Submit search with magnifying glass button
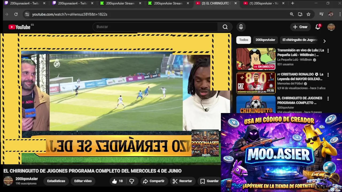 pos(225,27)
